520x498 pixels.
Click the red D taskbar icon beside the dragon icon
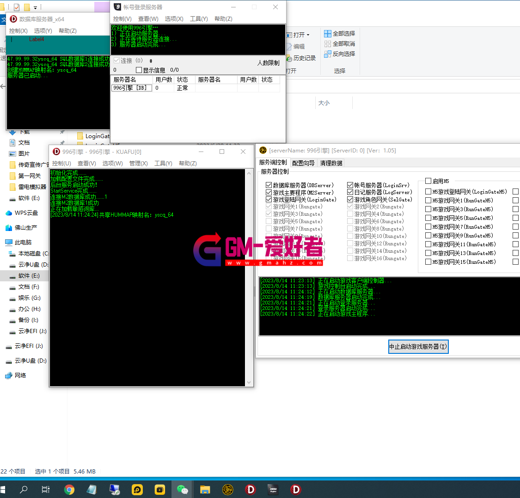[250, 489]
